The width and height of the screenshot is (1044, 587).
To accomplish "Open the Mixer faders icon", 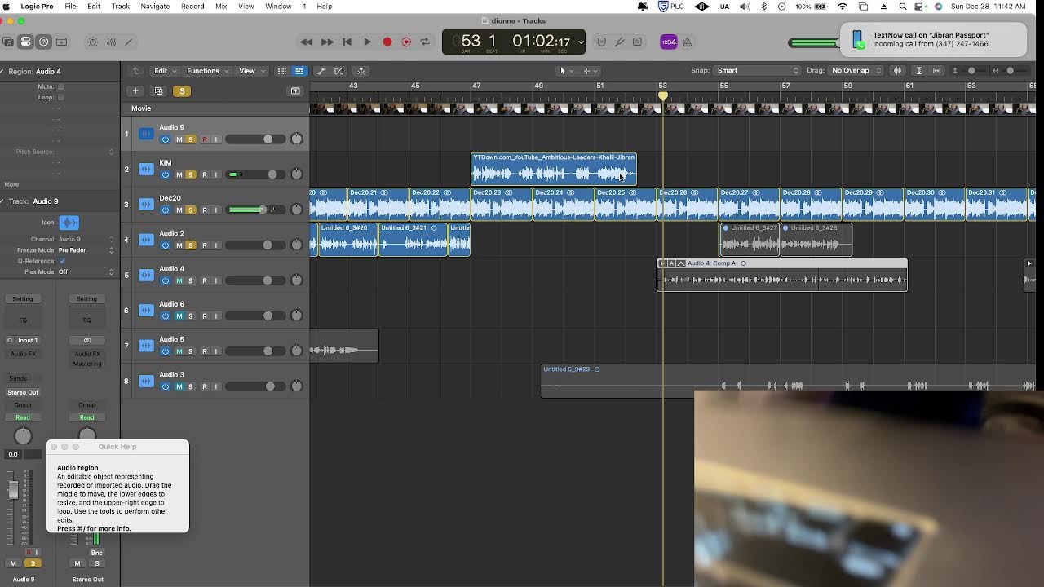I will tap(111, 42).
